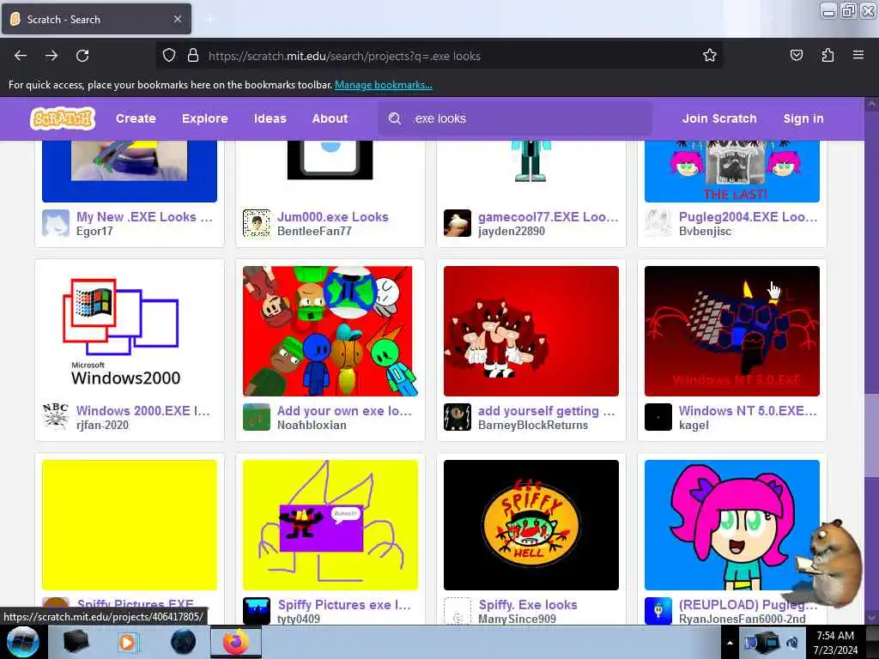Screen dimensions: 879x659
Task: Click the Manage bookmarks link
Action: point(384,85)
